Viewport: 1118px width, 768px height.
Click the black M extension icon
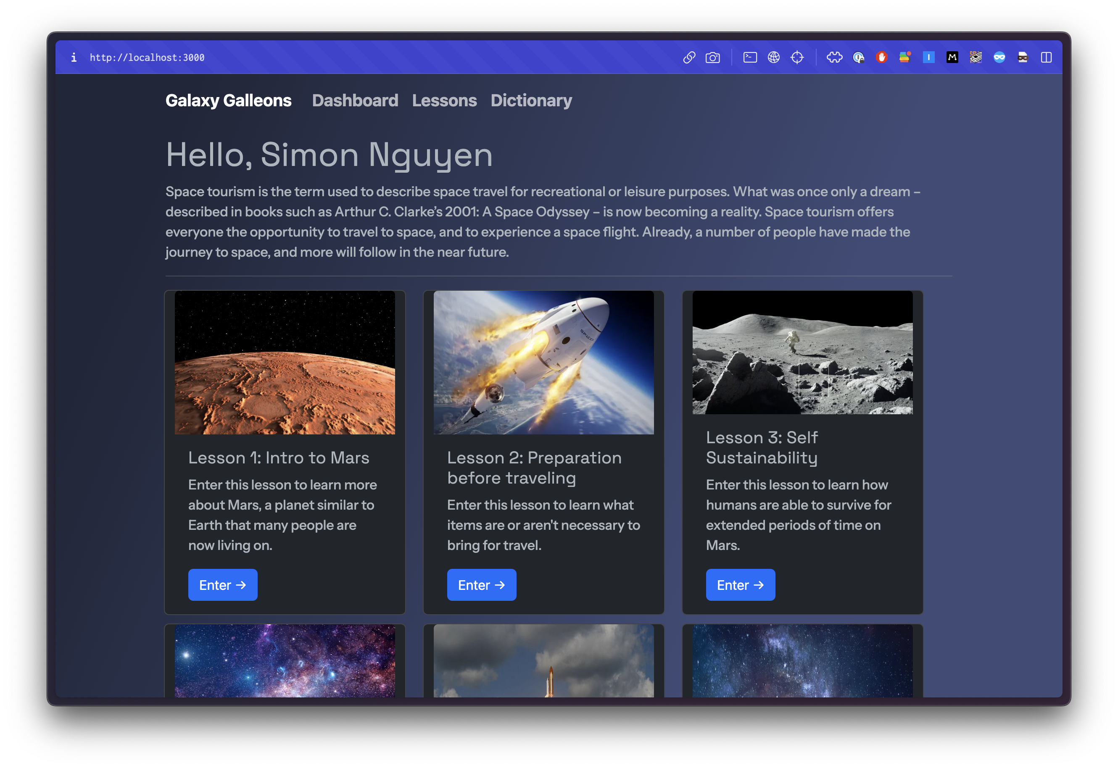click(x=952, y=58)
